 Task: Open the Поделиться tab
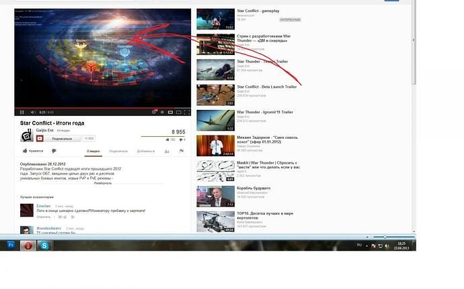click(x=118, y=151)
